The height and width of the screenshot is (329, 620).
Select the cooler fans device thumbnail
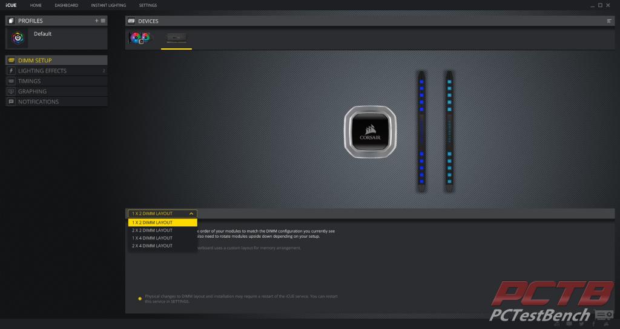click(140, 38)
